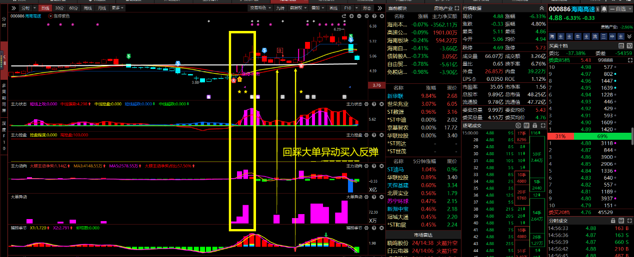This screenshot has height=257, width=634.
Task: Click the calculator icon in 逐笔成交 header
Action: [x=525, y=125]
